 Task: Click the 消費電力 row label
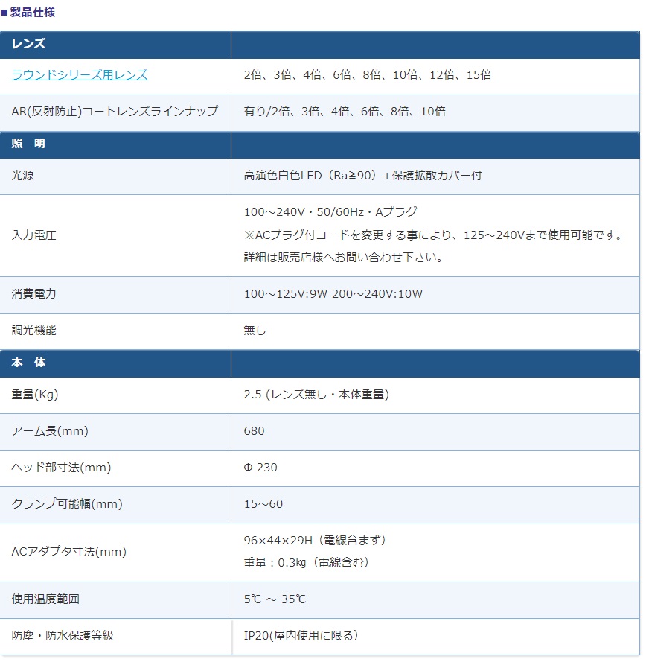point(33,293)
